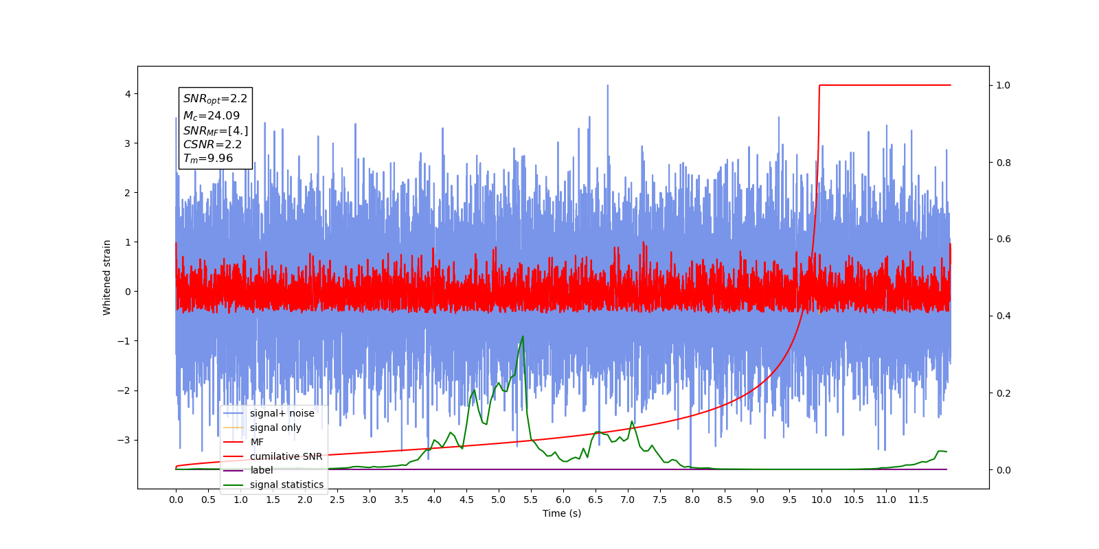
Task: Click the Tm=9.96 annotation text
Action: (x=208, y=159)
